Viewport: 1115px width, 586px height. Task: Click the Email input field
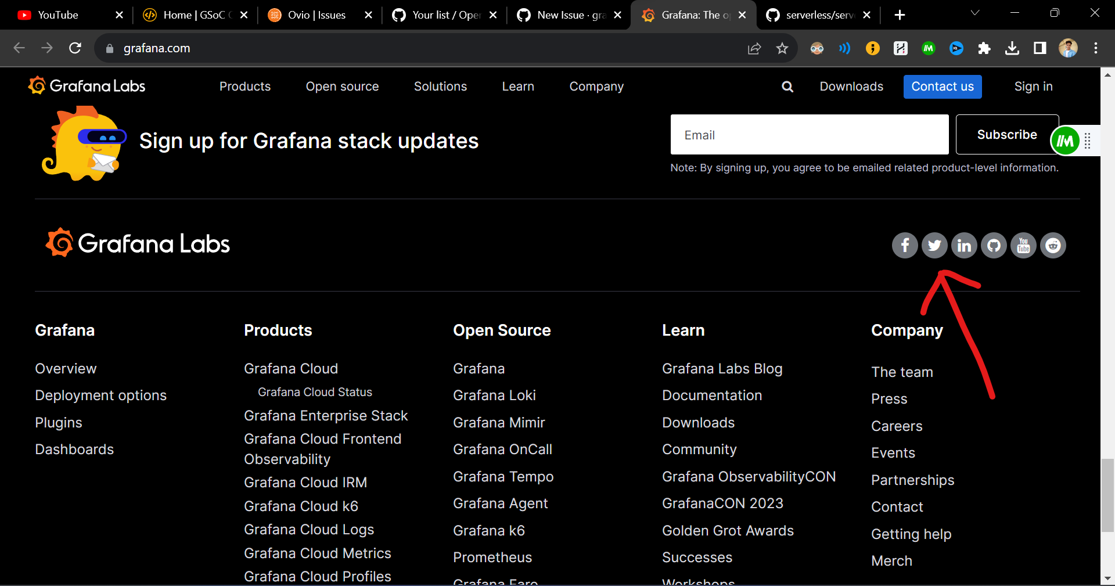(x=809, y=134)
